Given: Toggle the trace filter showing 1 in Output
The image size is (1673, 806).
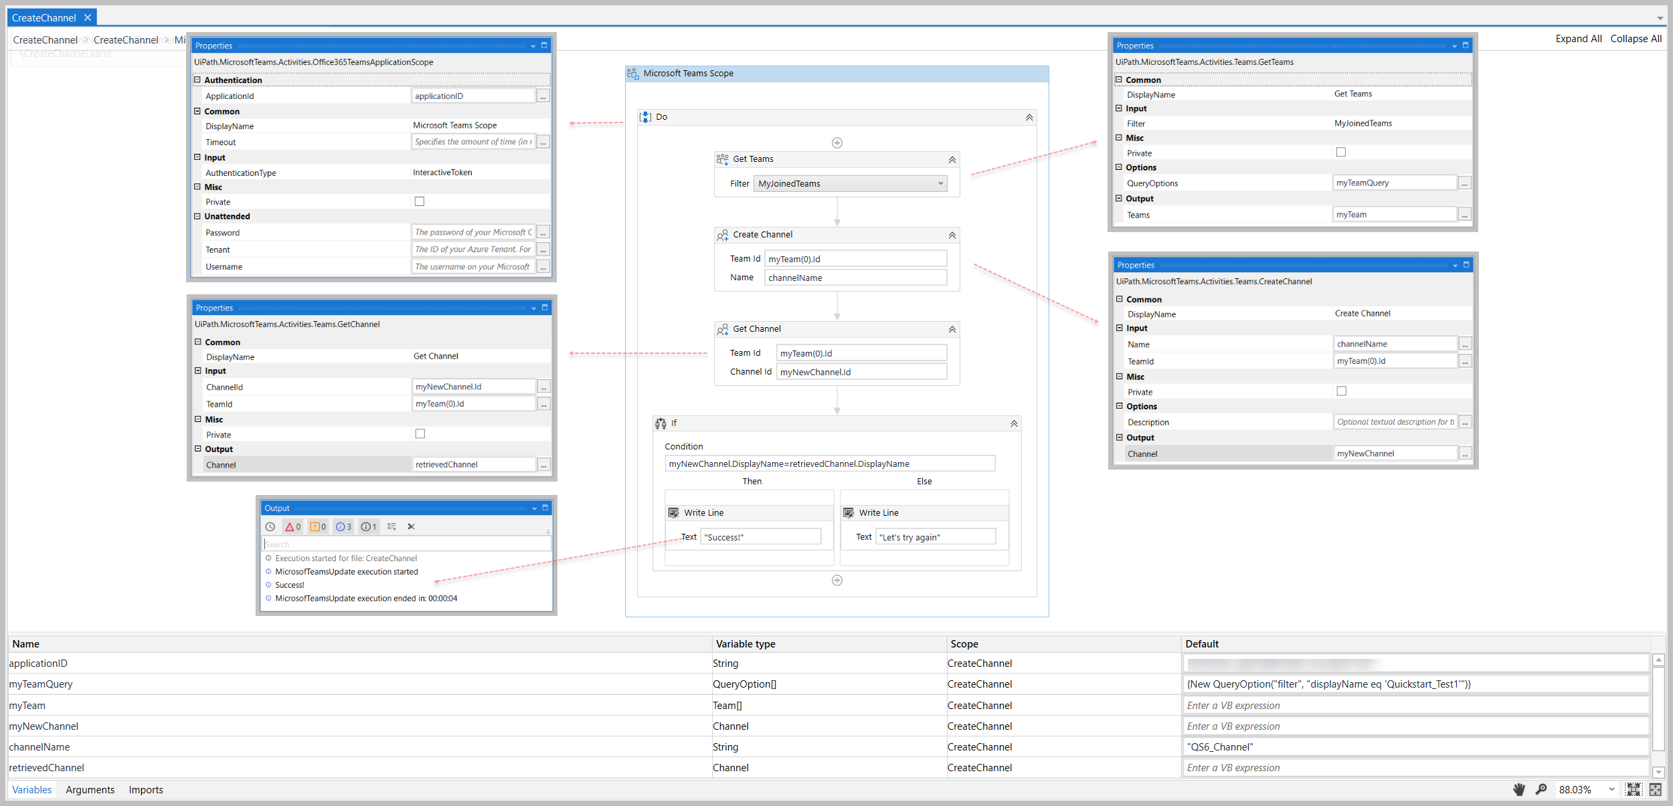Looking at the screenshot, I should pyautogui.click(x=369, y=527).
